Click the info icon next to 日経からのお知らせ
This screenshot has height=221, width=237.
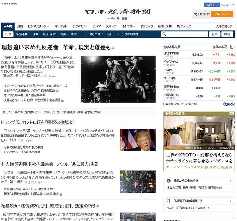click(x=168, y=180)
